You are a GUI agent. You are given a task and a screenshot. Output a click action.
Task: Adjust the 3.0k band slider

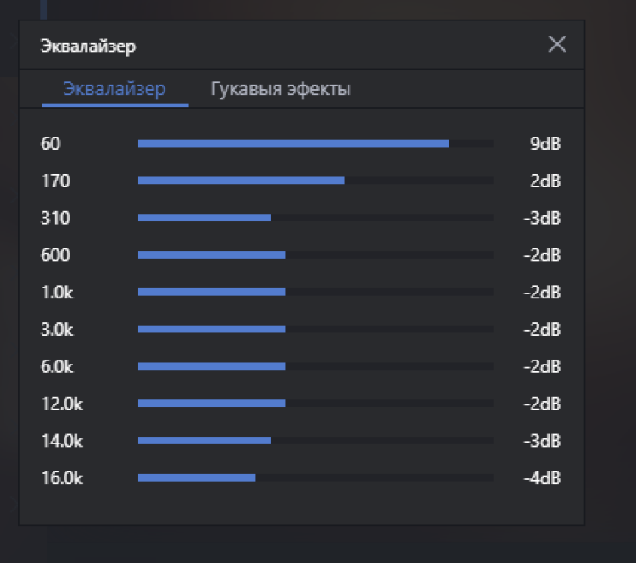point(315,329)
